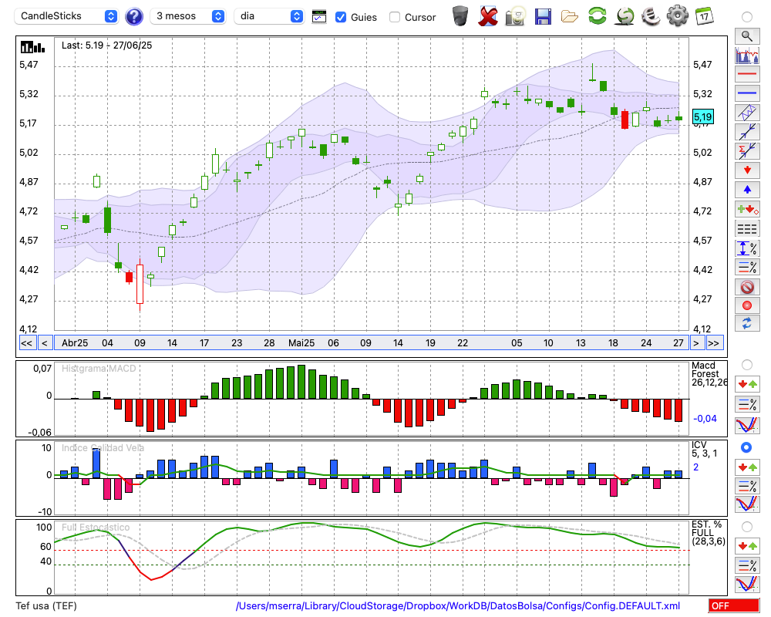Select radio button for ICV panel

(746, 447)
